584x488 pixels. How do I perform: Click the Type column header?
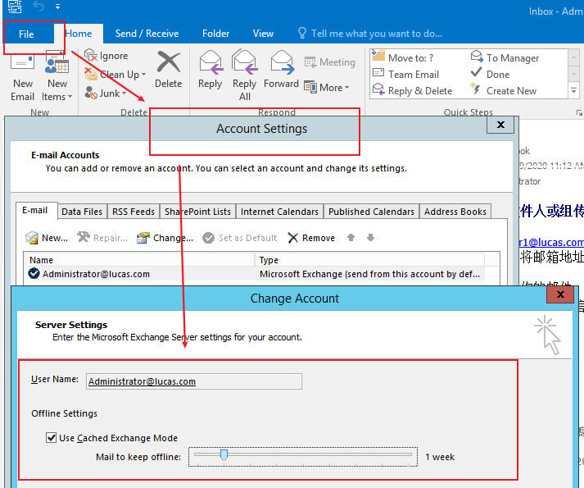point(369,260)
